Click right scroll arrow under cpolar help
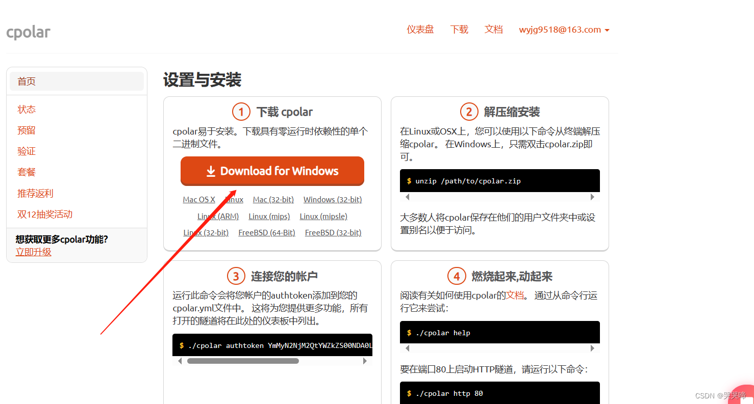This screenshot has width=754, height=404. pyautogui.click(x=592, y=348)
